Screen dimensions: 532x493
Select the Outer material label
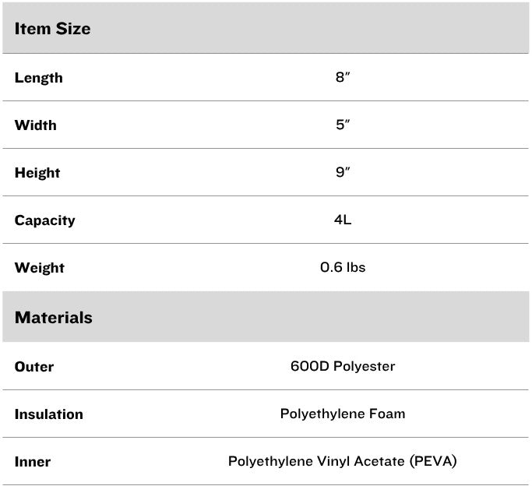pyautogui.click(x=34, y=367)
